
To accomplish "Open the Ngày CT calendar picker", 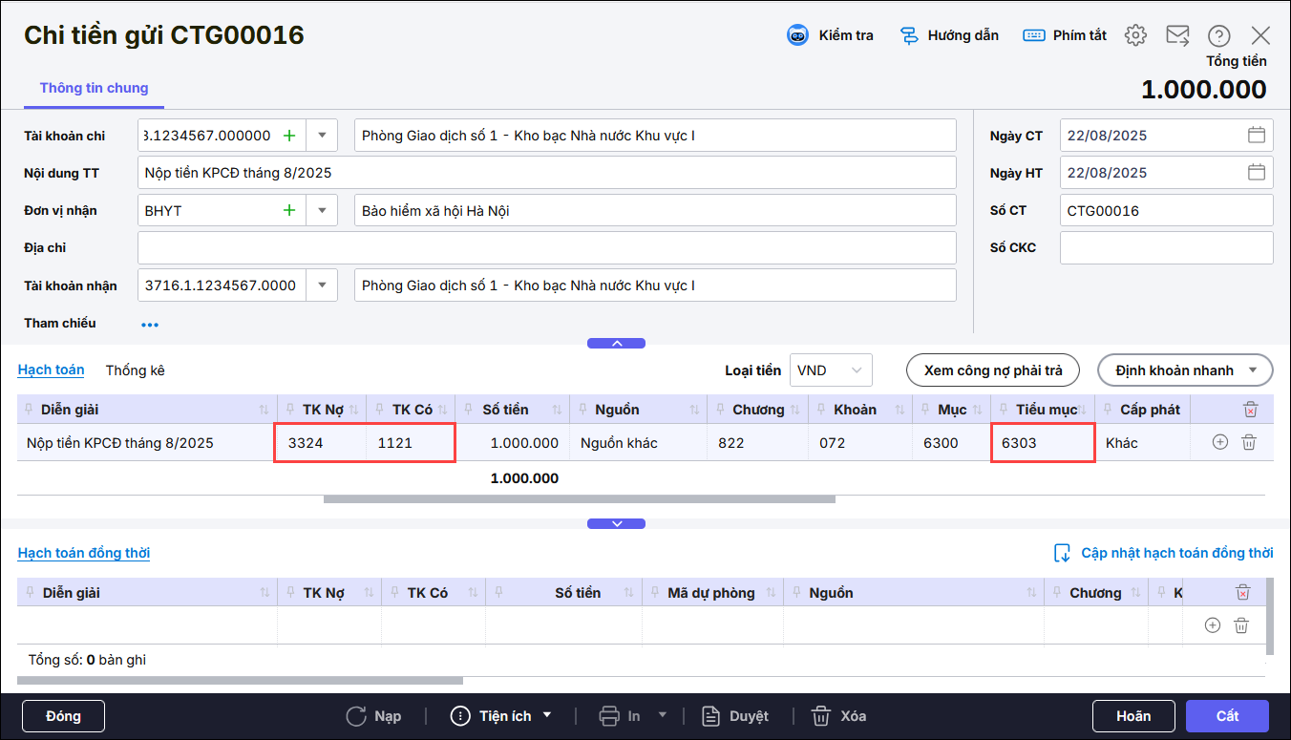I will (x=1256, y=136).
